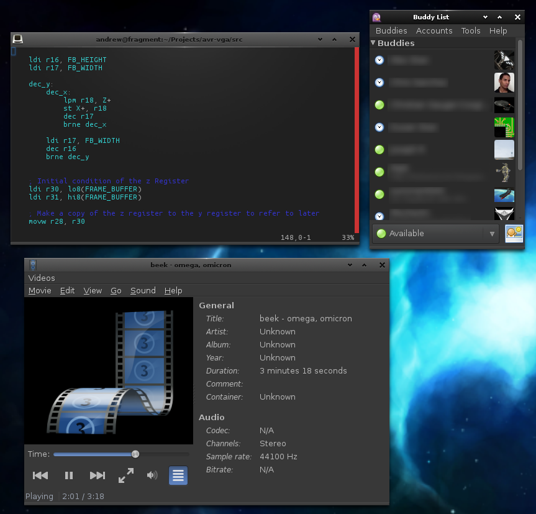Open the Movie menu
The height and width of the screenshot is (514, 536).
(40, 290)
